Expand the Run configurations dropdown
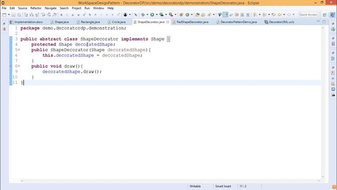The width and height of the screenshot is (337, 190). point(157,15)
